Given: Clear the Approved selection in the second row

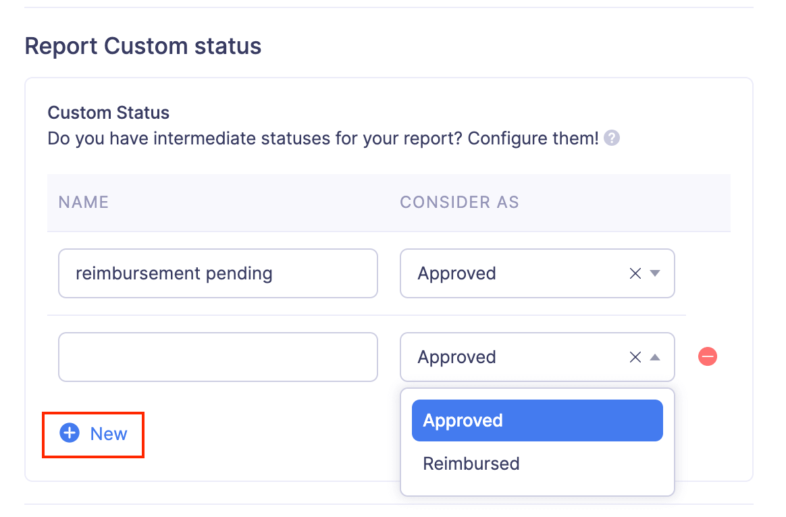Looking at the screenshot, I should coord(635,357).
